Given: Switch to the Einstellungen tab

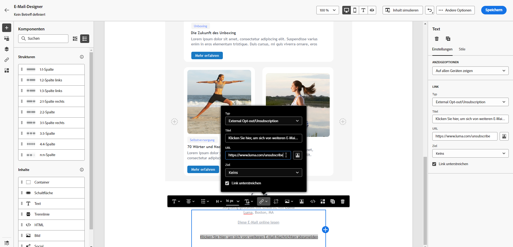Looking at the screenshot, I should click(442, 49).
